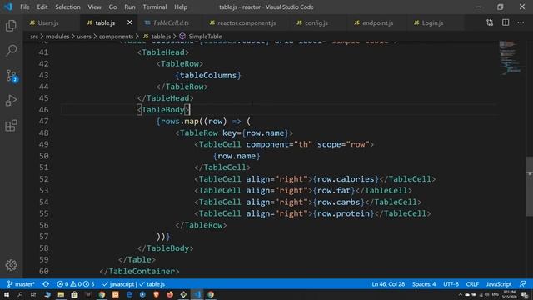Close the table.js tab
This screenshot has height=300, width=533.
coord(130,22)
